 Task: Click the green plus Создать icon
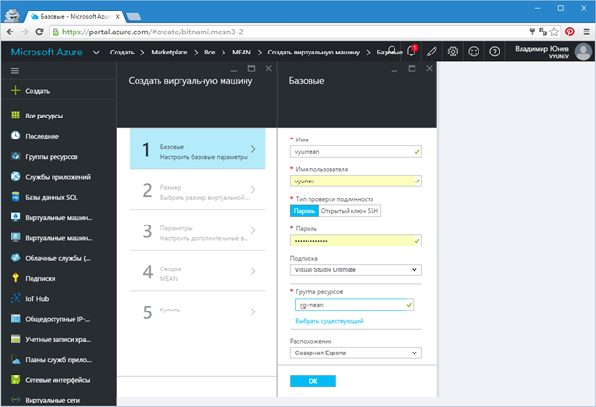click(15, 90)
